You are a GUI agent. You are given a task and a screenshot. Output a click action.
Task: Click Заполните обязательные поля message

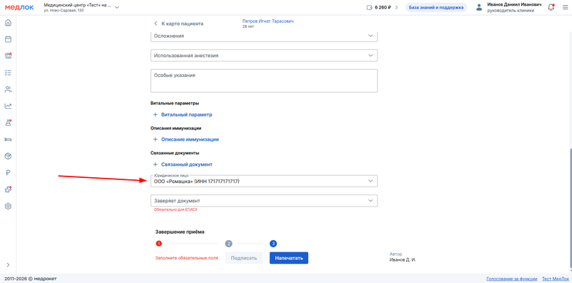pos(187,258)
